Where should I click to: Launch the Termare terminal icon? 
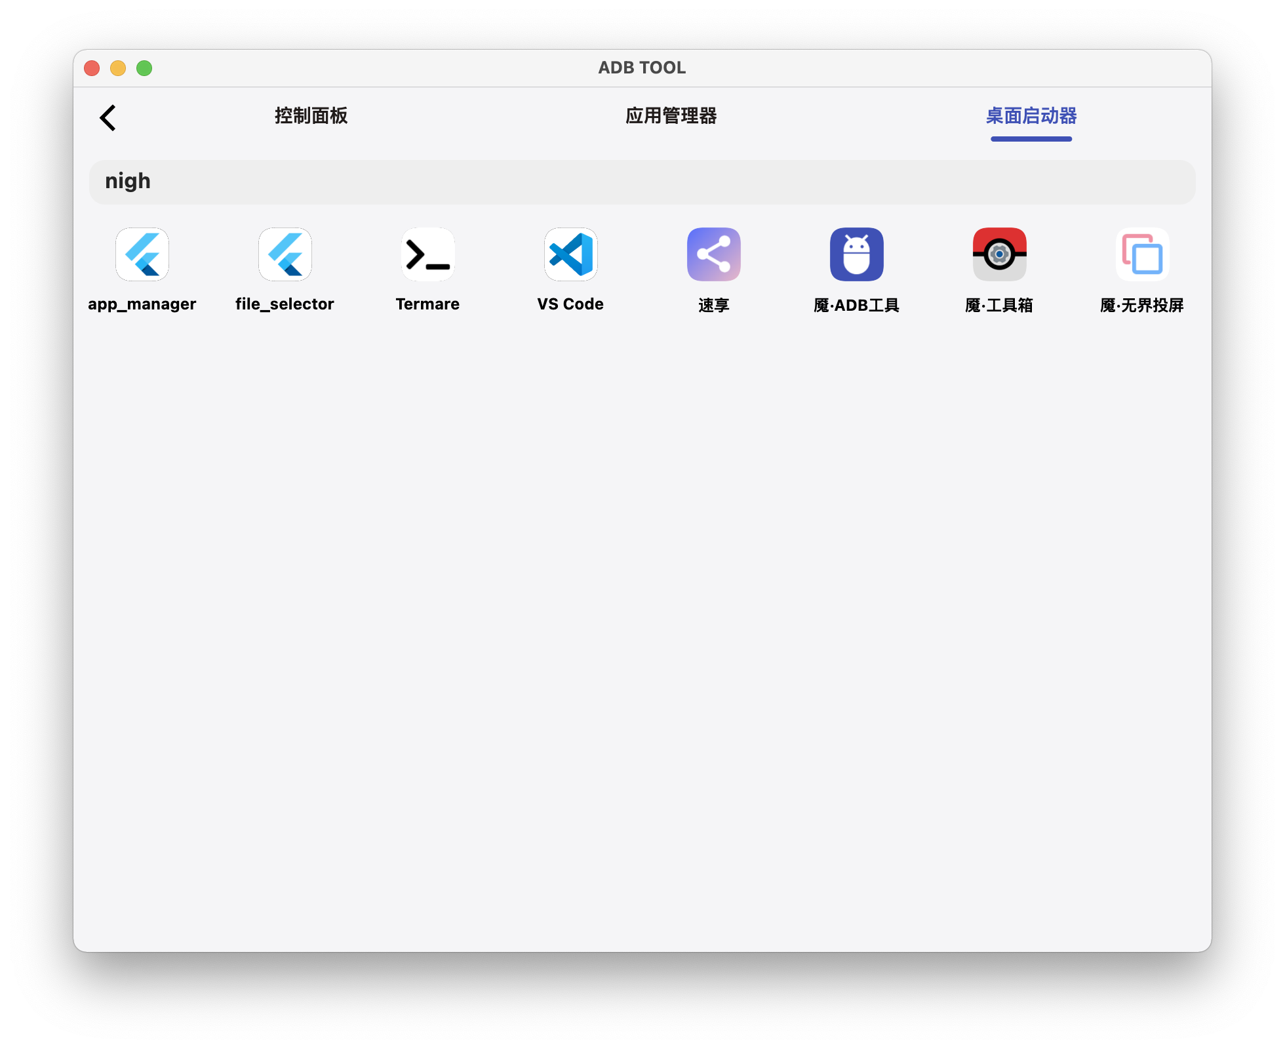427,254
